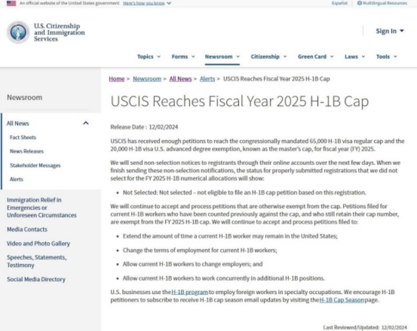The image size is (417, 331).
Task: Collapse the All News sidebar section
Action: click(x=86, y=123)
